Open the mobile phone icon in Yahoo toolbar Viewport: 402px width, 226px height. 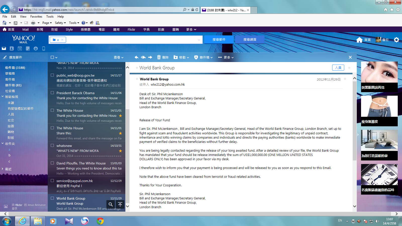[x=43, y=48]
